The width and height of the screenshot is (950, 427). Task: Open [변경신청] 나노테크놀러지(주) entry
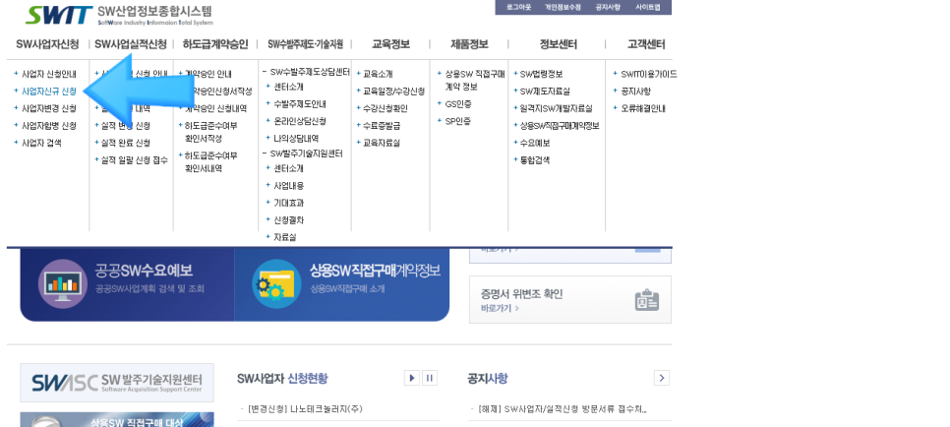click(305, 409)
